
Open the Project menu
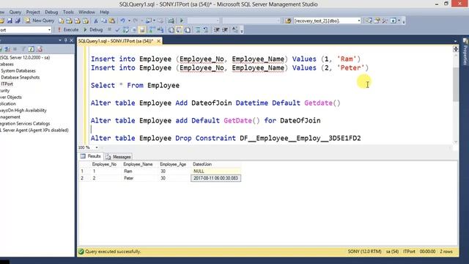point(33,12)
